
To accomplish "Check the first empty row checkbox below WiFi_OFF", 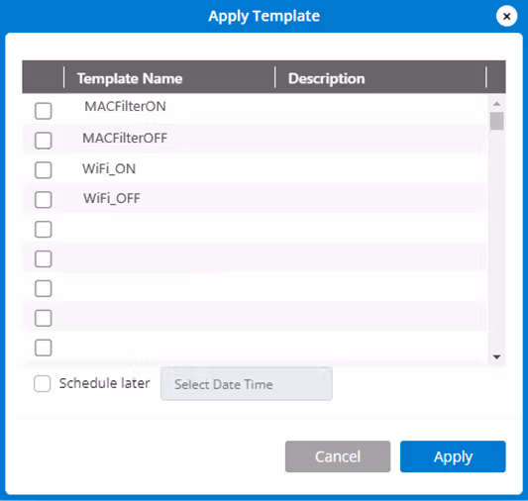I will pos(44,229).
